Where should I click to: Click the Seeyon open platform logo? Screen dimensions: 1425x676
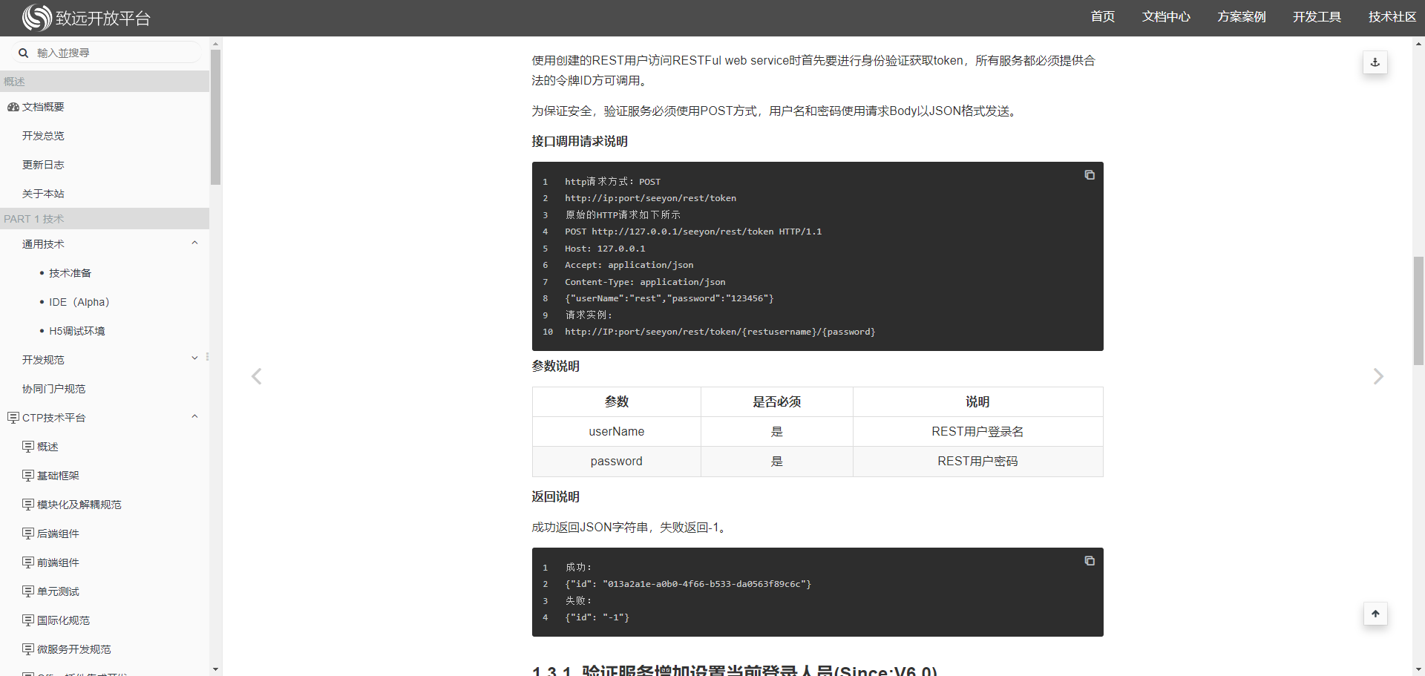point(85,18)
